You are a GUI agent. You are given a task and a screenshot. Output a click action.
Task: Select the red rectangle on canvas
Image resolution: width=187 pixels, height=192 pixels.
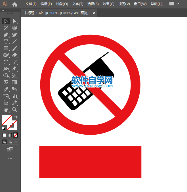pyautogui.click(x=90, y=162)
